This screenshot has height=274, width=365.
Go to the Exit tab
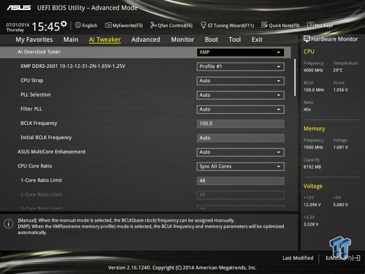point(257,39)
